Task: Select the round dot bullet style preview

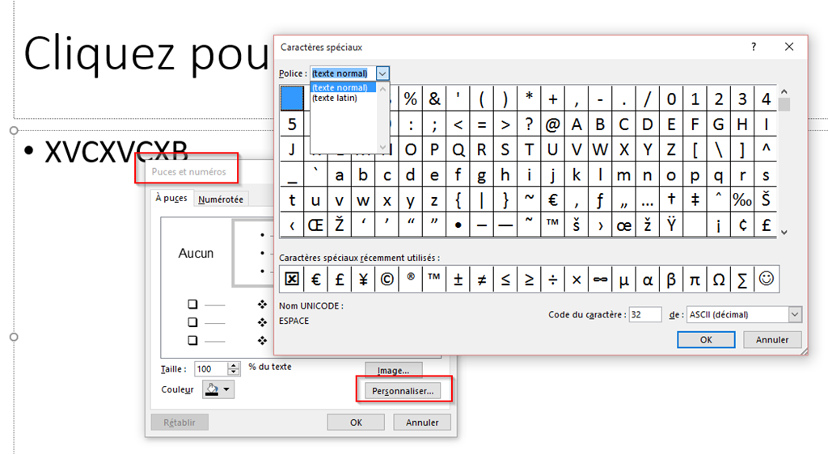Action: coord(253,253)
